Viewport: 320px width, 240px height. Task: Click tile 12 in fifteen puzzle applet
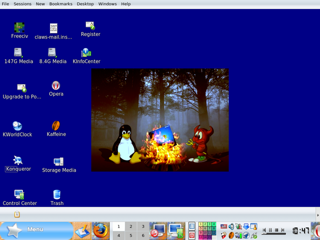213,232
